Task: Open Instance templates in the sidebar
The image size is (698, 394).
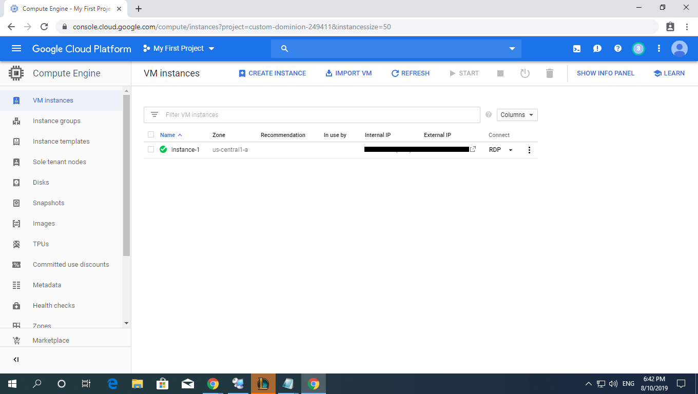Action: 62,142
